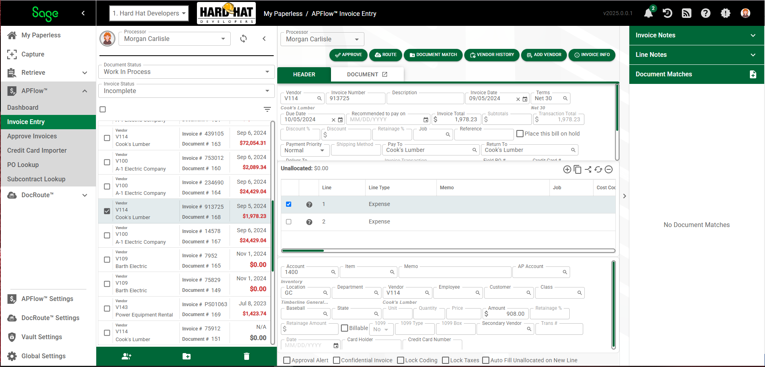Open the user profile avatar in header
The width and height of the screenshot is (765, 367).
click(746, 13)
